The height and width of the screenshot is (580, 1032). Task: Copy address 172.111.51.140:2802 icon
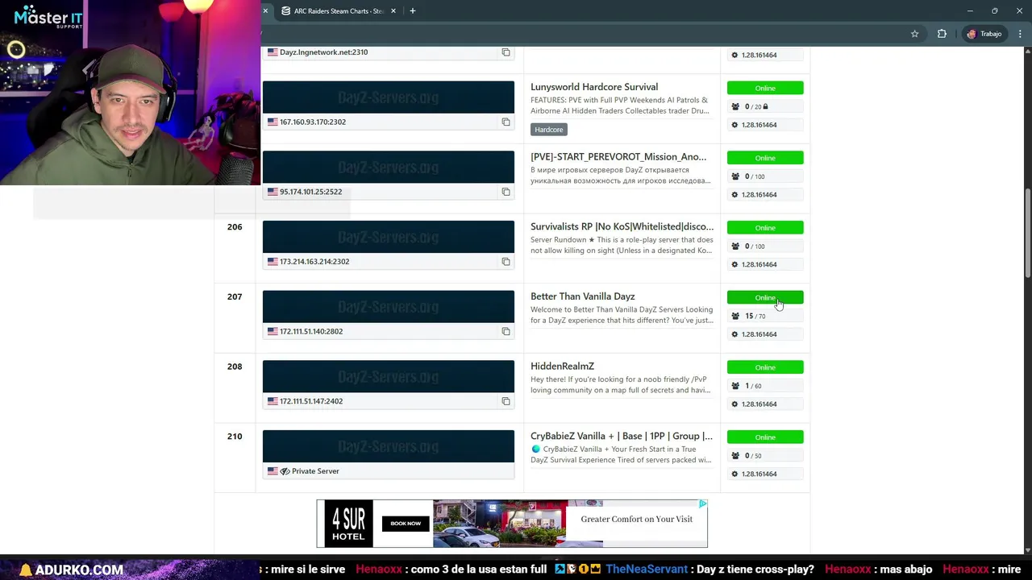coord(506,331)
